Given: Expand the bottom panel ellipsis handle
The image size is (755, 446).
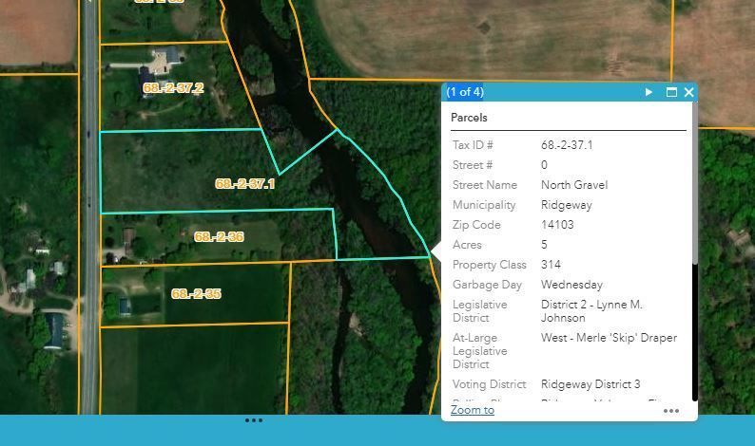Looking at the screenshot, I should pos(254,420).
